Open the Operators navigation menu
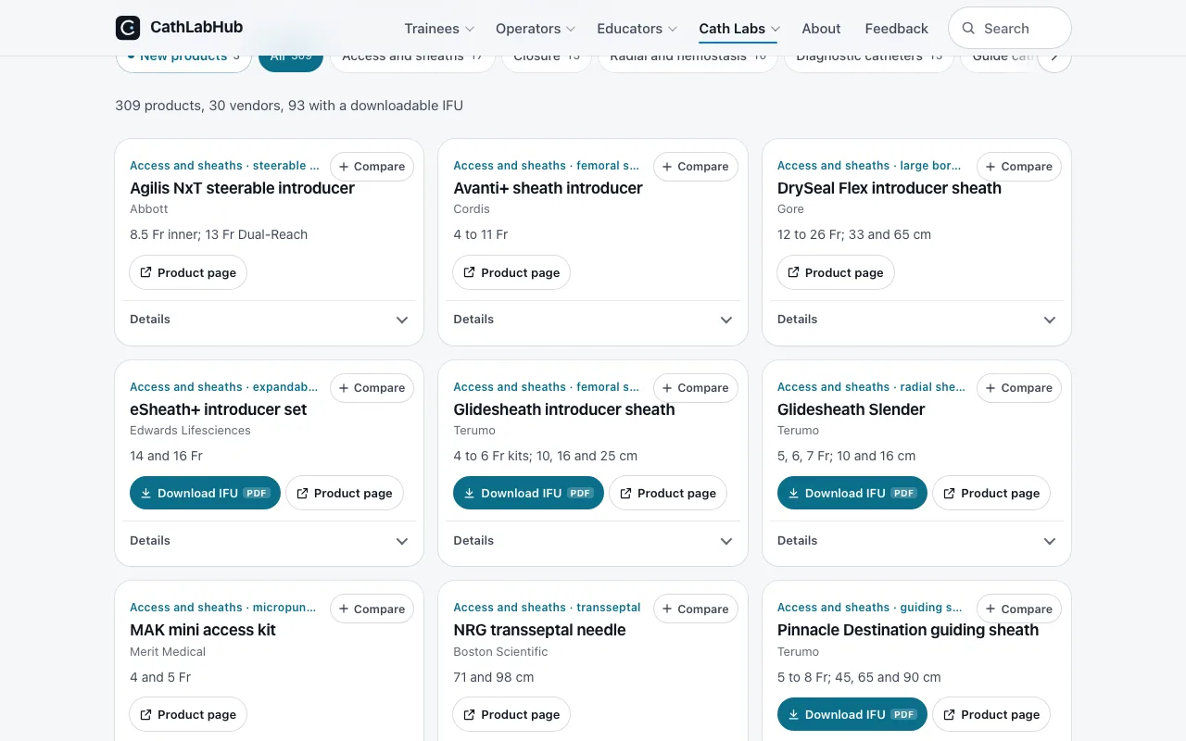1186x741 pixels. (536, 29)
